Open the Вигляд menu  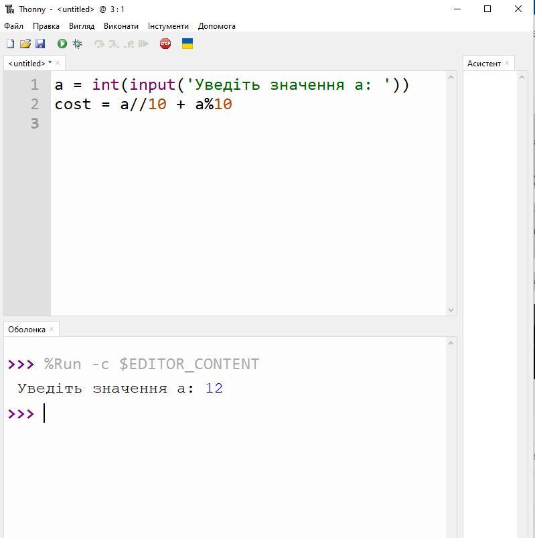point(82,26)
